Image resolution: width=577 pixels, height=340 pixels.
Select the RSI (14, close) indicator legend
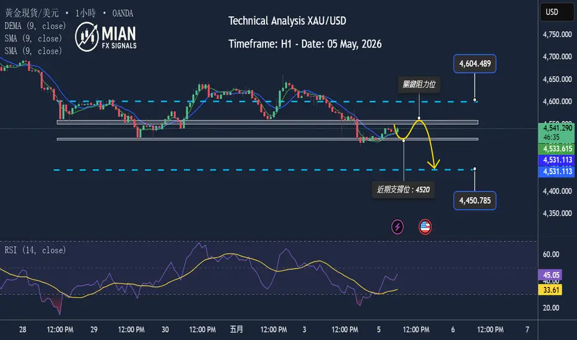[x=35, y=250]
